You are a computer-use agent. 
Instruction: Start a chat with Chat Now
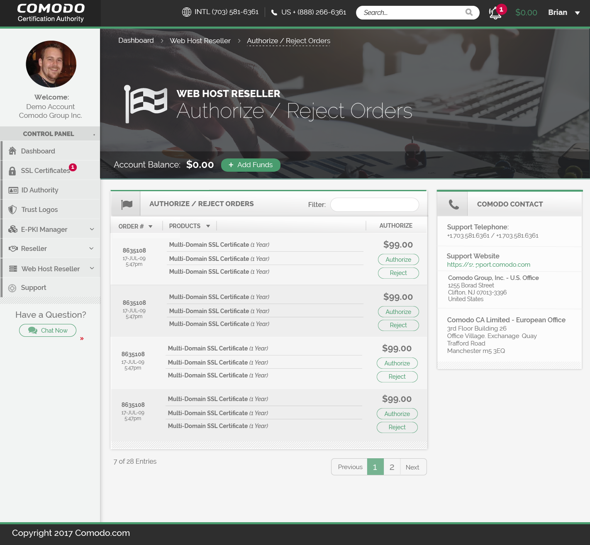click(48, 330)
